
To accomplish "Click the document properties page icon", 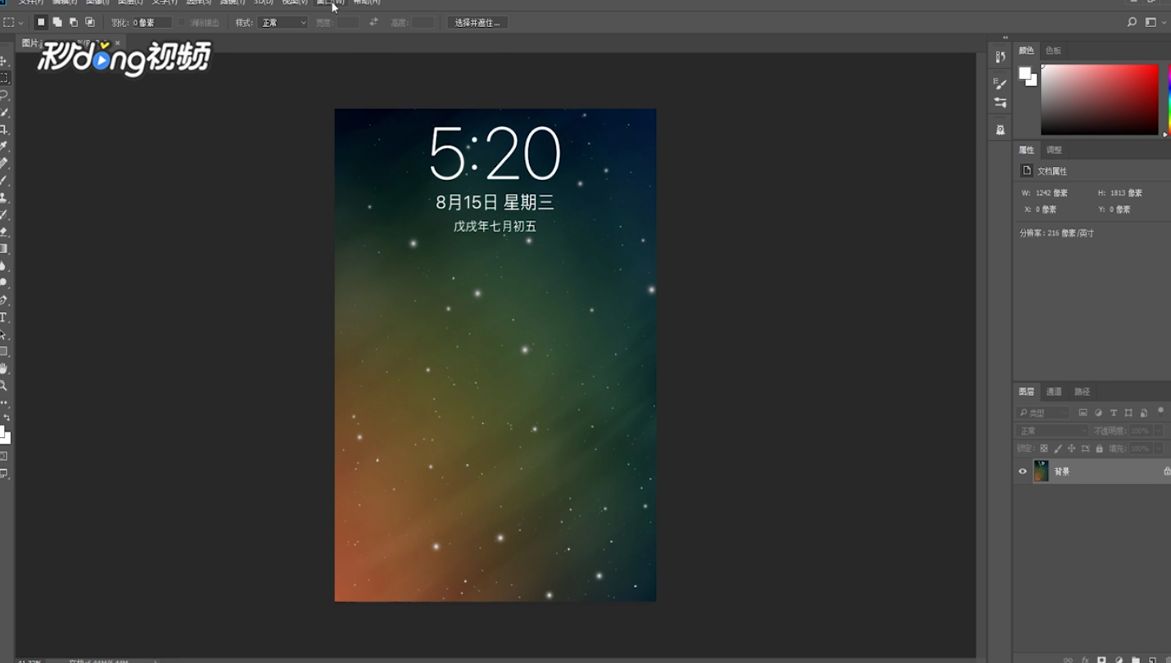I will (1026, 170).
